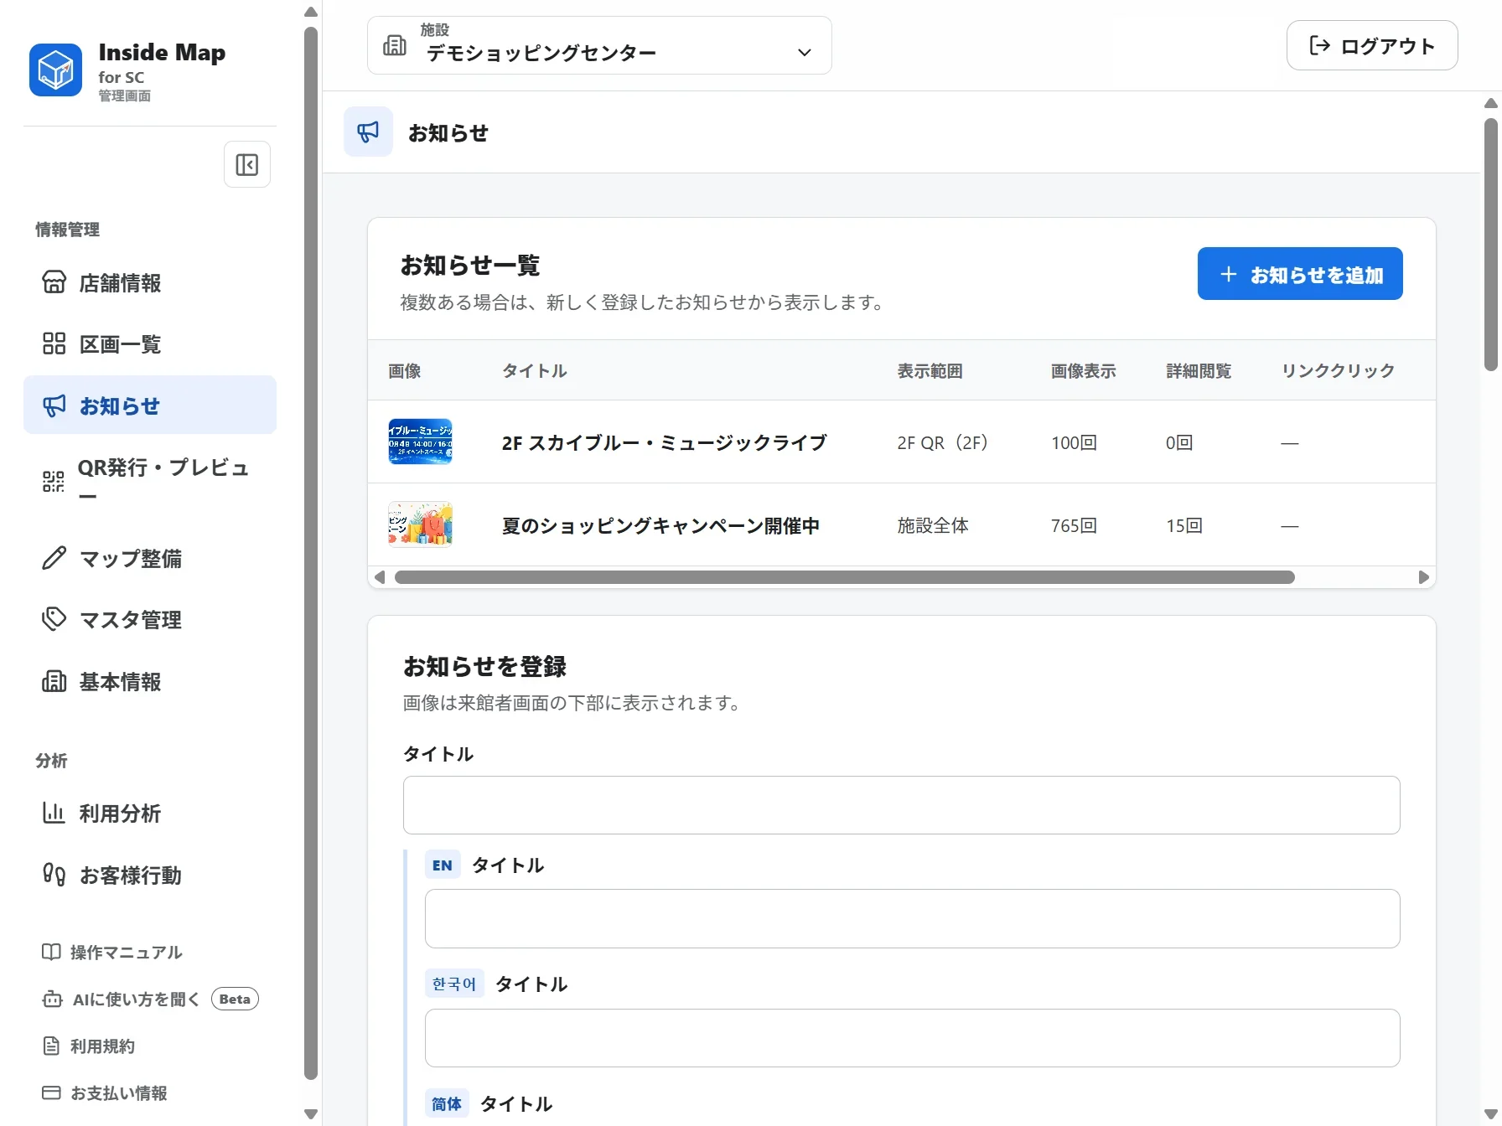Screen dimensions: 1502x1126
Task: Click the sidebar scroll down arrow
Action: click(x=311, y=1114)
